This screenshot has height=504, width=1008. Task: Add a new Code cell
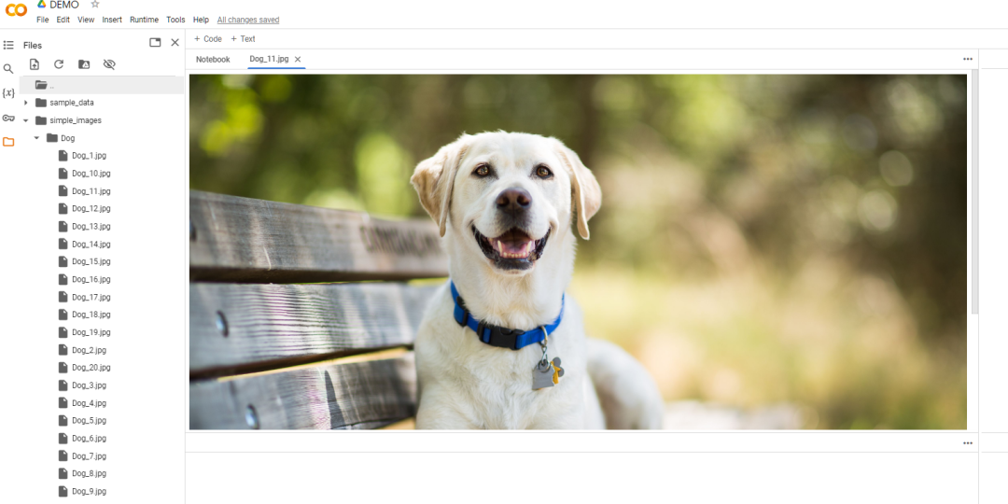[x=208, y=39]
